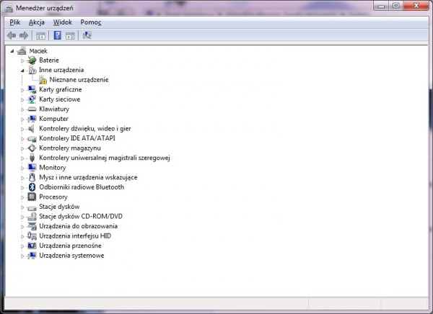This screenshot has width=433, height=314.
Task: Click the imaging devices camera icon
Action: (x=32, y=226)
